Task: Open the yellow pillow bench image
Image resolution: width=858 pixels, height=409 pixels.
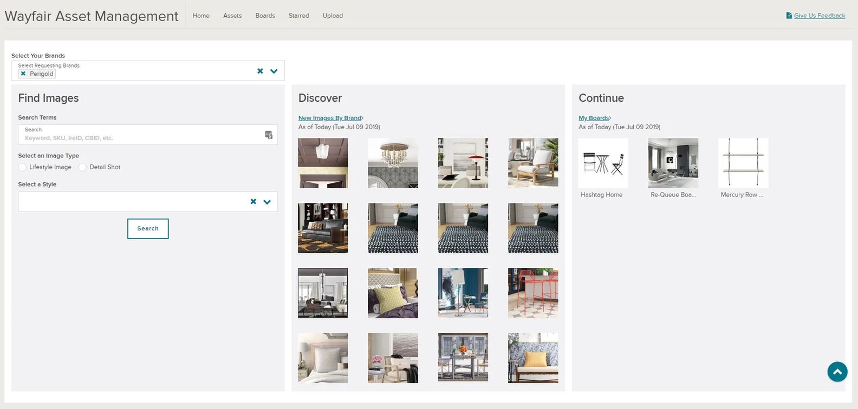Action: [x=533, y=358]
